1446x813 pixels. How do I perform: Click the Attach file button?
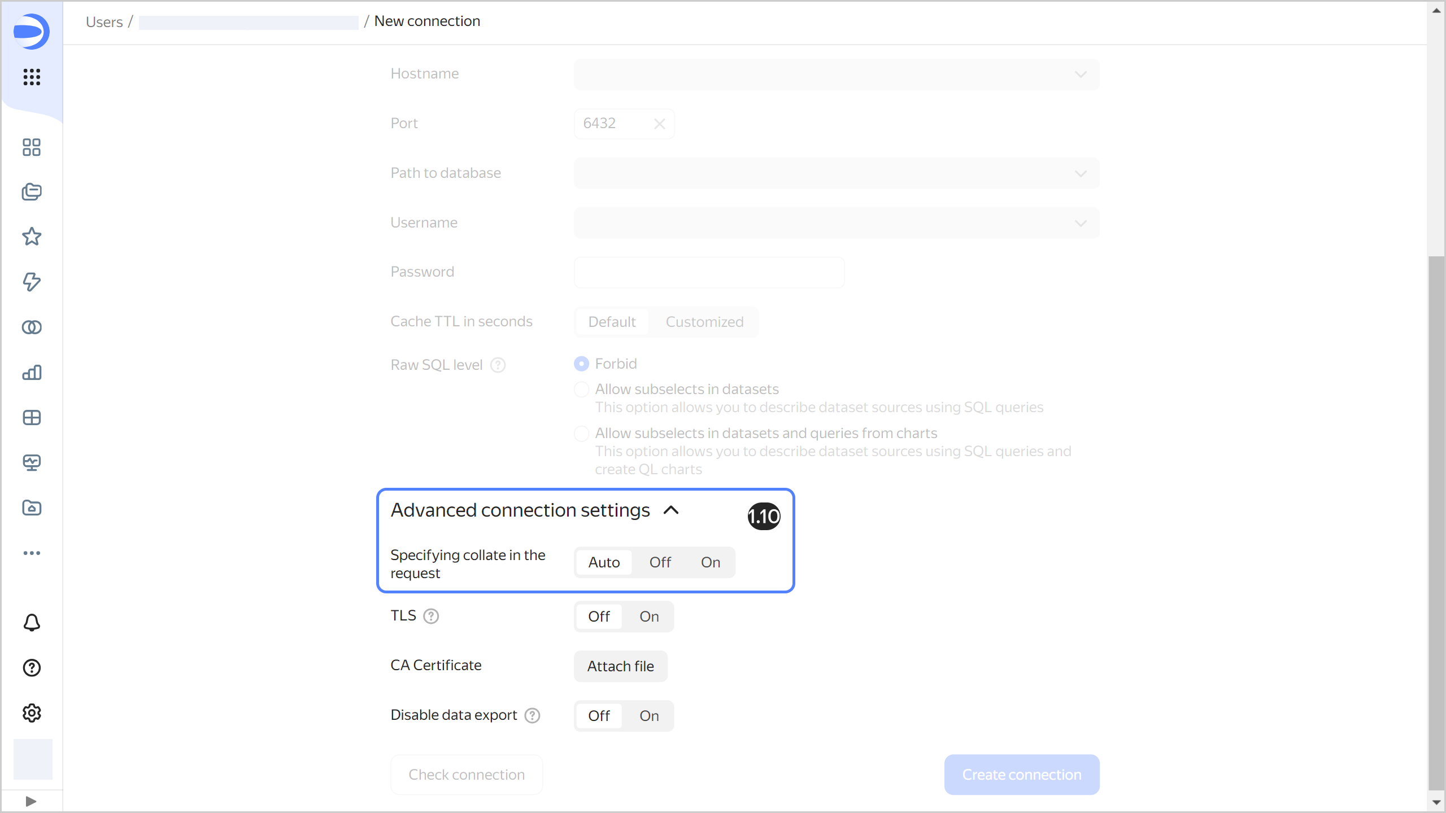pyautogui.click(x=620, y=666)
